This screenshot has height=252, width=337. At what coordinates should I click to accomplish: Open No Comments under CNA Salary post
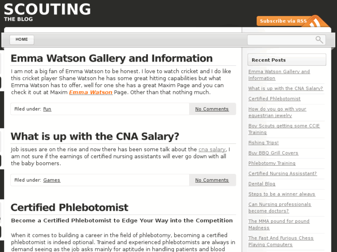point(212,180)
